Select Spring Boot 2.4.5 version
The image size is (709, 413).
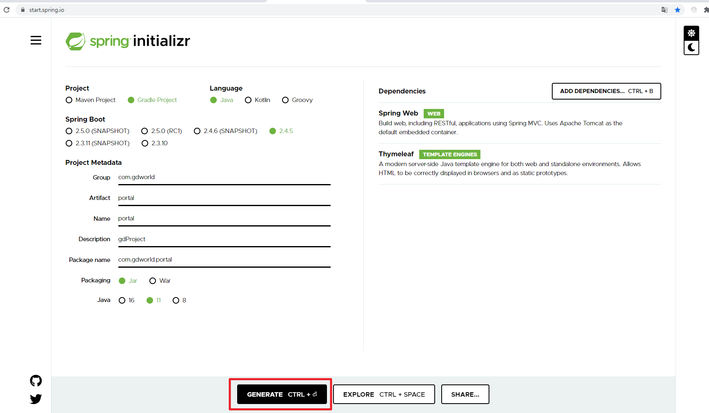pyautogui.click(x=281, y=131)
